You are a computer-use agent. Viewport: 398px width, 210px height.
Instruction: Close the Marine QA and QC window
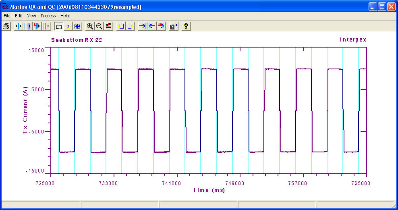[392, 6]
